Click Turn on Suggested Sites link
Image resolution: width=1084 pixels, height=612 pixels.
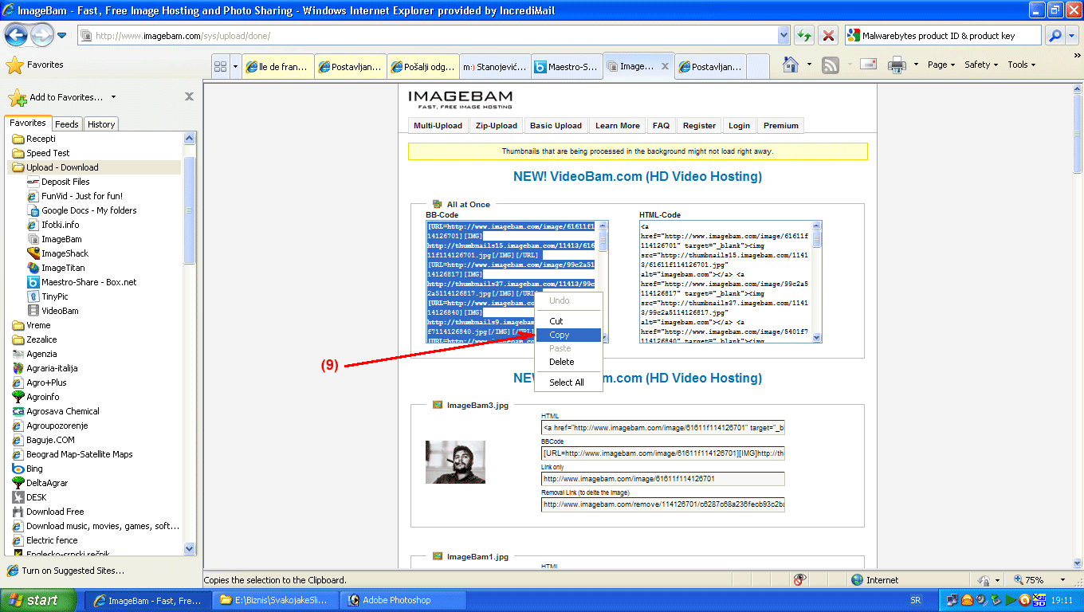65,571
